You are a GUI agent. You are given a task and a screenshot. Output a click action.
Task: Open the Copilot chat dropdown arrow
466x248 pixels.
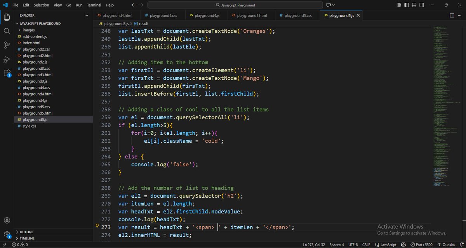pos(334,5)
